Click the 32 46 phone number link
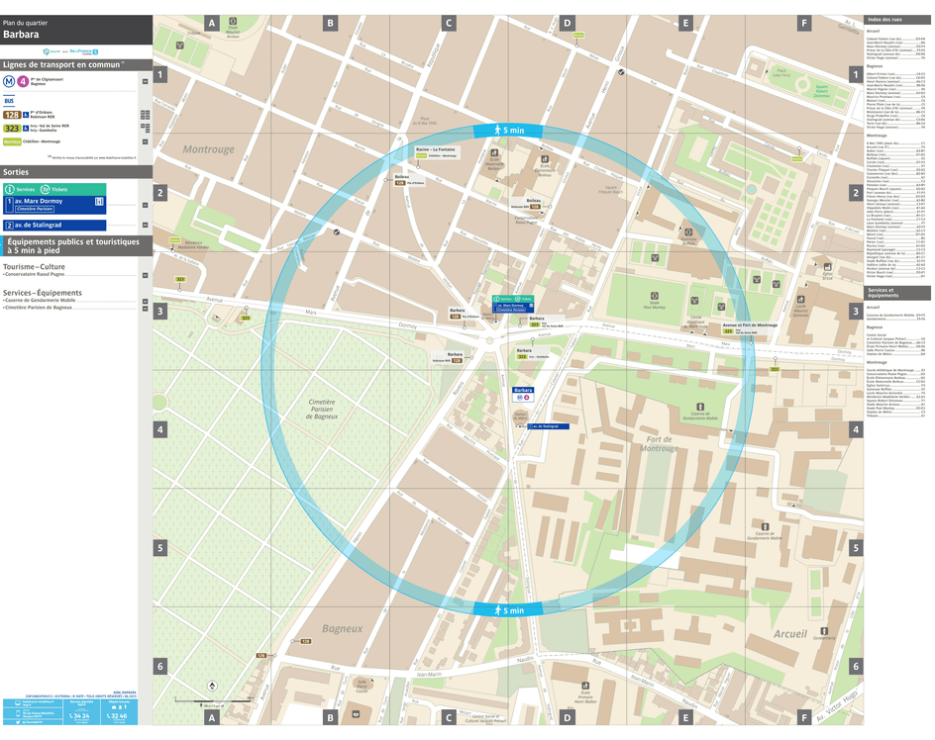Image resolution: width=935 pixels, height=740 pixels. (119, 716)
